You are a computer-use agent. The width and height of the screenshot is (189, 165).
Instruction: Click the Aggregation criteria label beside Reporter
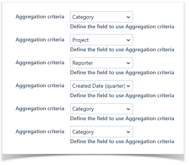[40, 63]
